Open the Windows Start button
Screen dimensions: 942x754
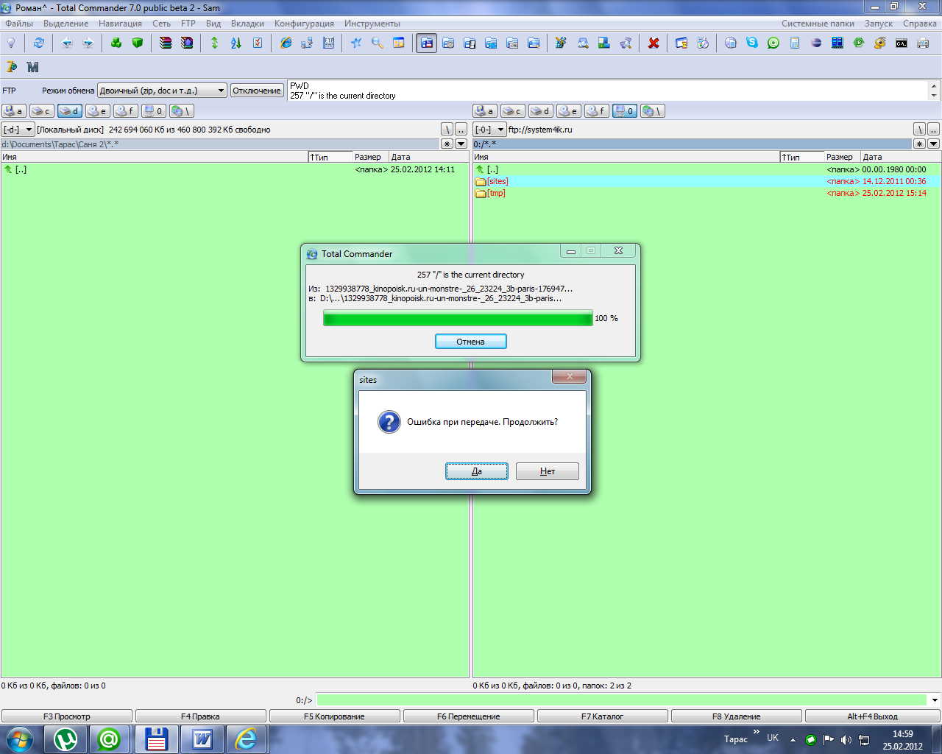(20, 739)
